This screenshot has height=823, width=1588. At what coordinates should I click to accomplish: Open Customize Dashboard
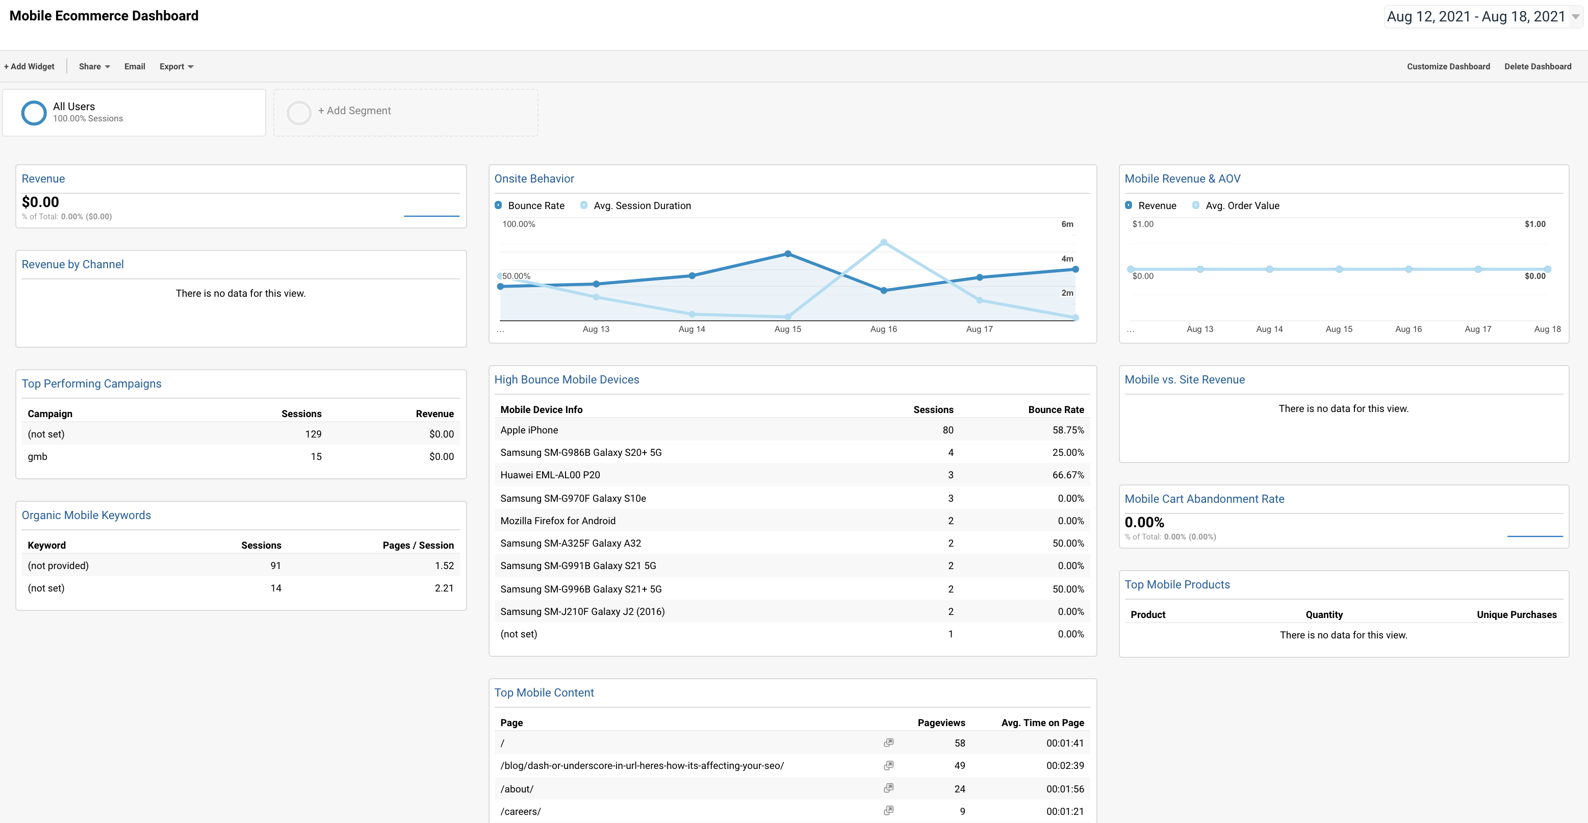pyautogui.click(x=1449, y=66)
